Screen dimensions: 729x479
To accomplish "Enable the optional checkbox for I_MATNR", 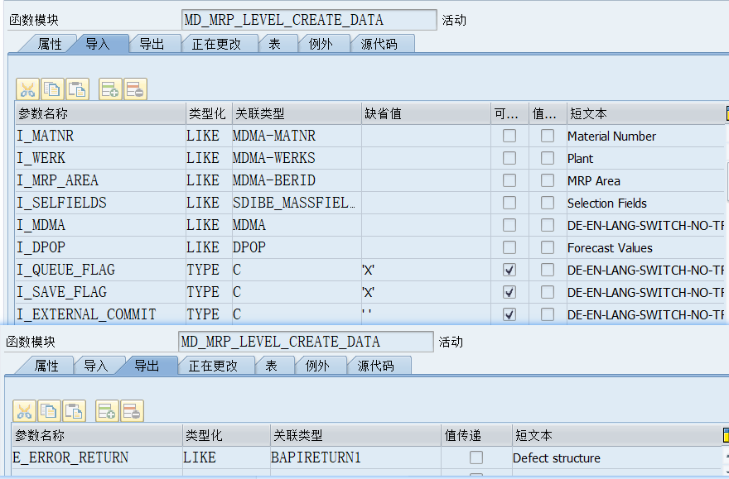I will 508,135.
